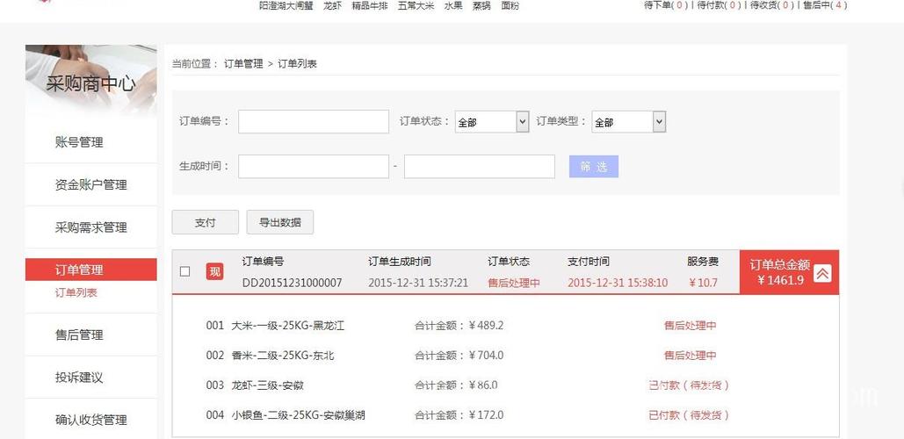The height and width of the screenshot is (439, 904).
Task: Open the 面粉 top link
Action: pyautogui.click(x=510, y=6)
